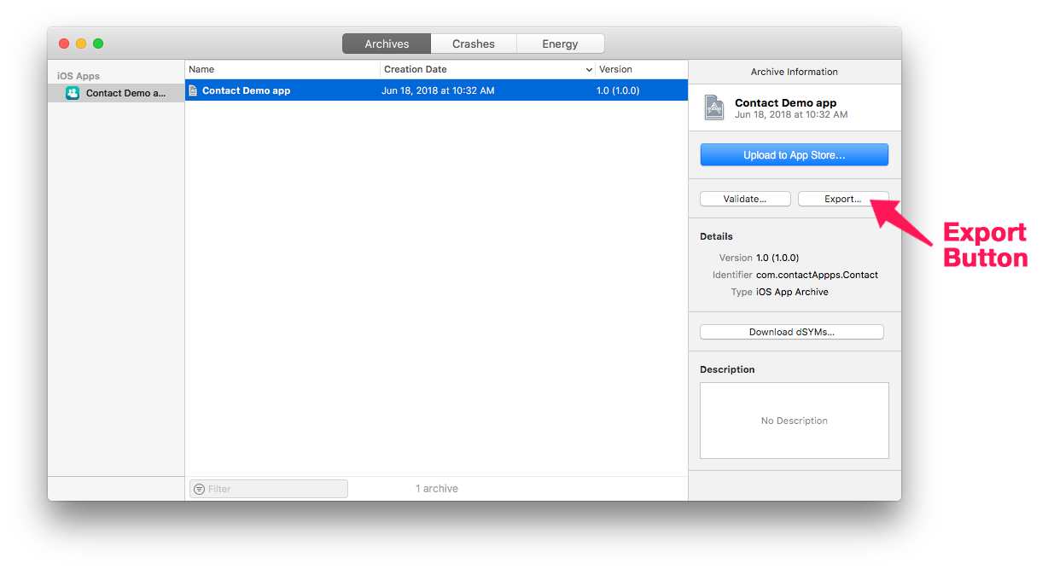The image size is (1048, 569).
Task: Click archive document icon in list row
Action: [x=193, y=90]
